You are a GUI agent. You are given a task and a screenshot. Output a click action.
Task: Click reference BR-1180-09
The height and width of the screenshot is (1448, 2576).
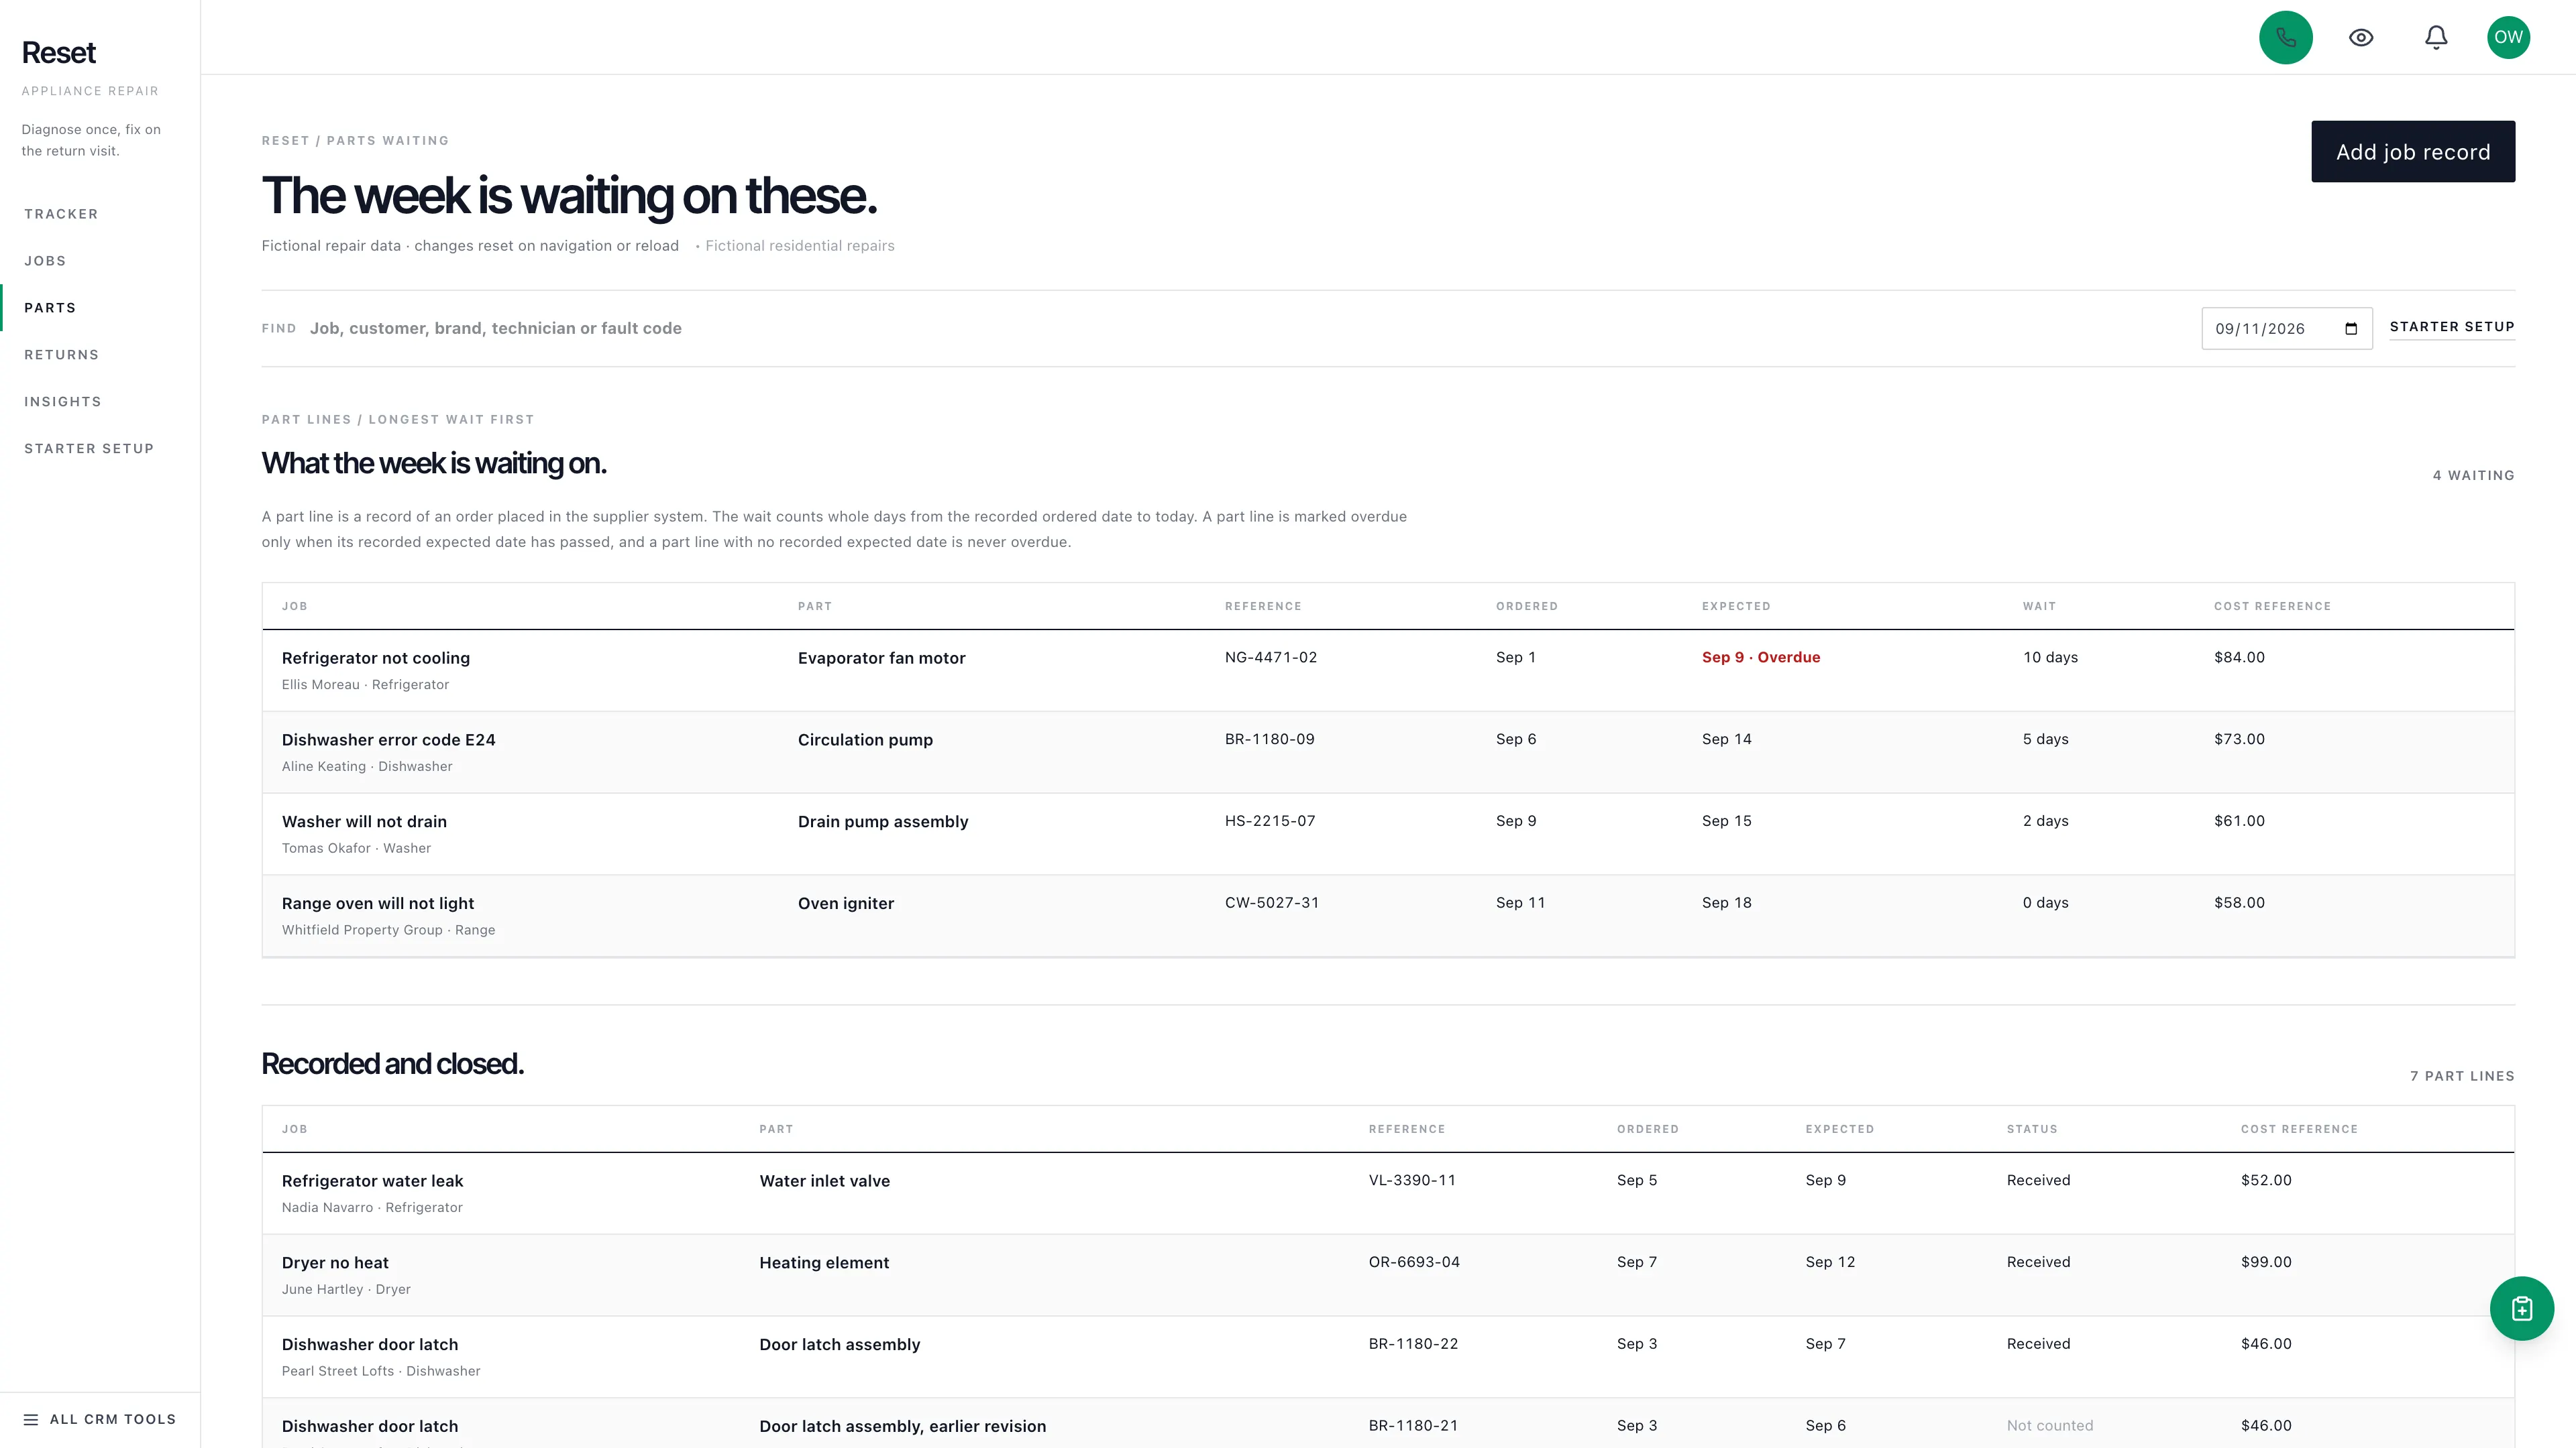(1270, 739)
